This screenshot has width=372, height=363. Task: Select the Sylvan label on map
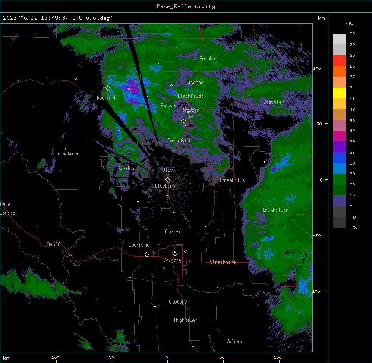point(168,106)
